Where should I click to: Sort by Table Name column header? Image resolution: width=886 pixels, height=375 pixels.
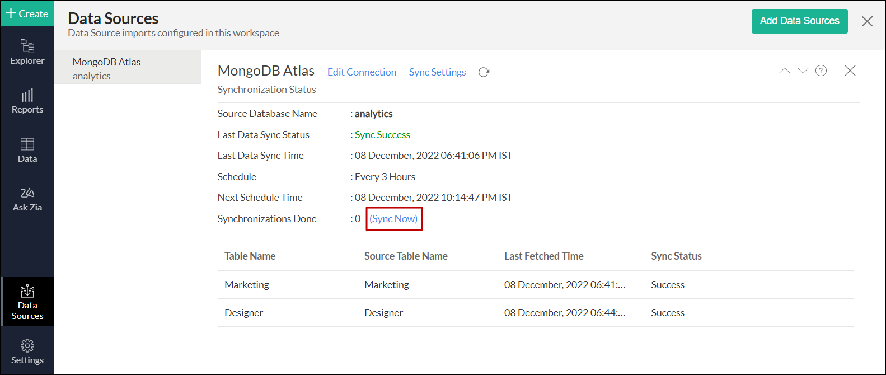pyautogui.click(x=250, y=256)
